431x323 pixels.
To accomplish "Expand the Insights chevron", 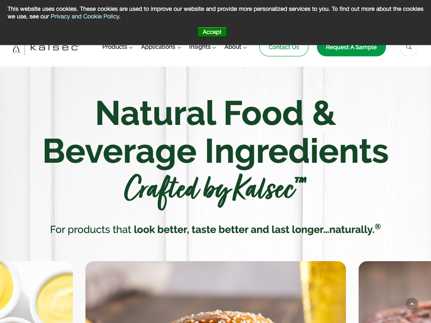I will pos(214,48).
